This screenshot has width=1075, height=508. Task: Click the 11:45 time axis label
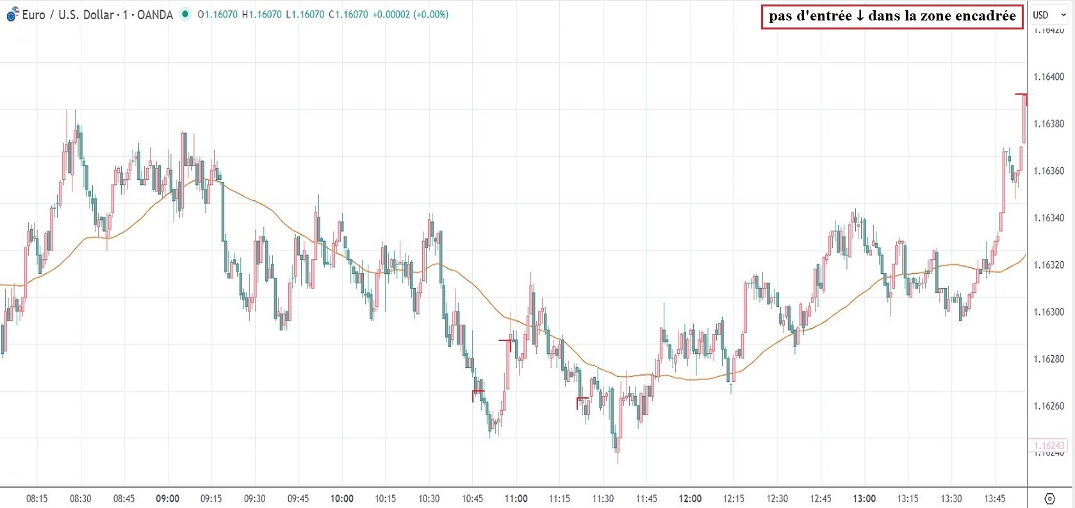[x=647, y=499]
